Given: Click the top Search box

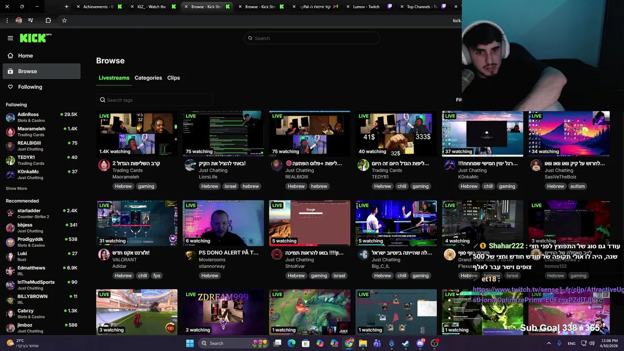Looking at the screenshot, I should pyautogui.click(x=312, y=38).
